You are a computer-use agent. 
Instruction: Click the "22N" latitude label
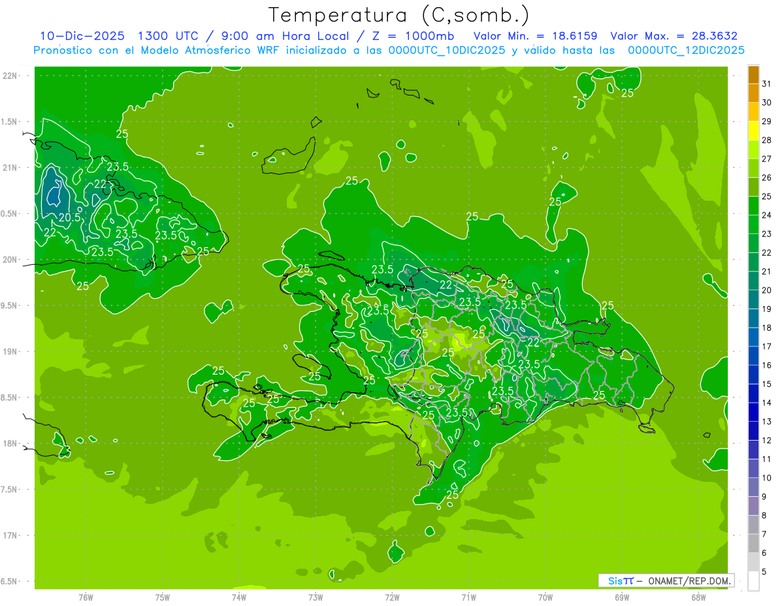coord(9,76)
